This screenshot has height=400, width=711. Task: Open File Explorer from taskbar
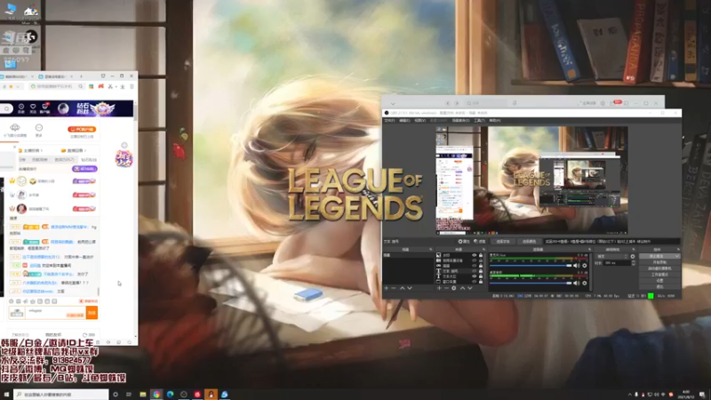(x=143, y=395)
